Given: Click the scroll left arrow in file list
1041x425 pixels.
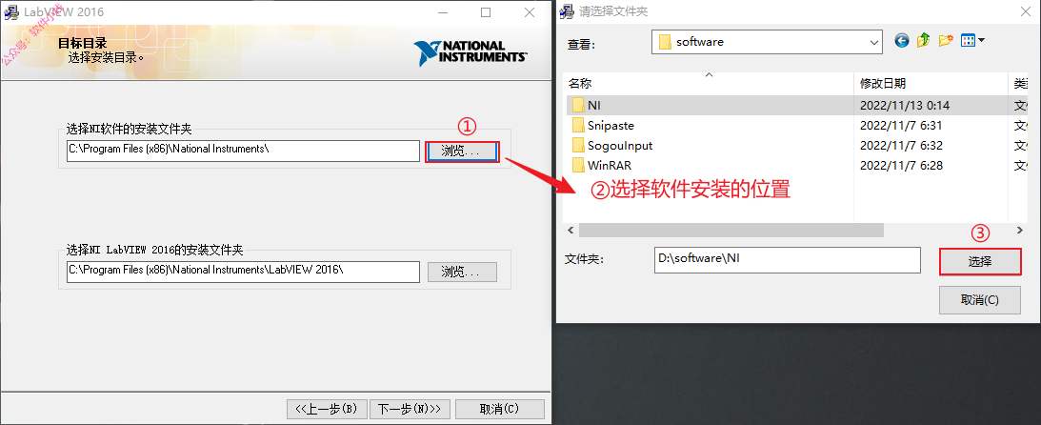Looking at the screenshot, I should 571,230.
